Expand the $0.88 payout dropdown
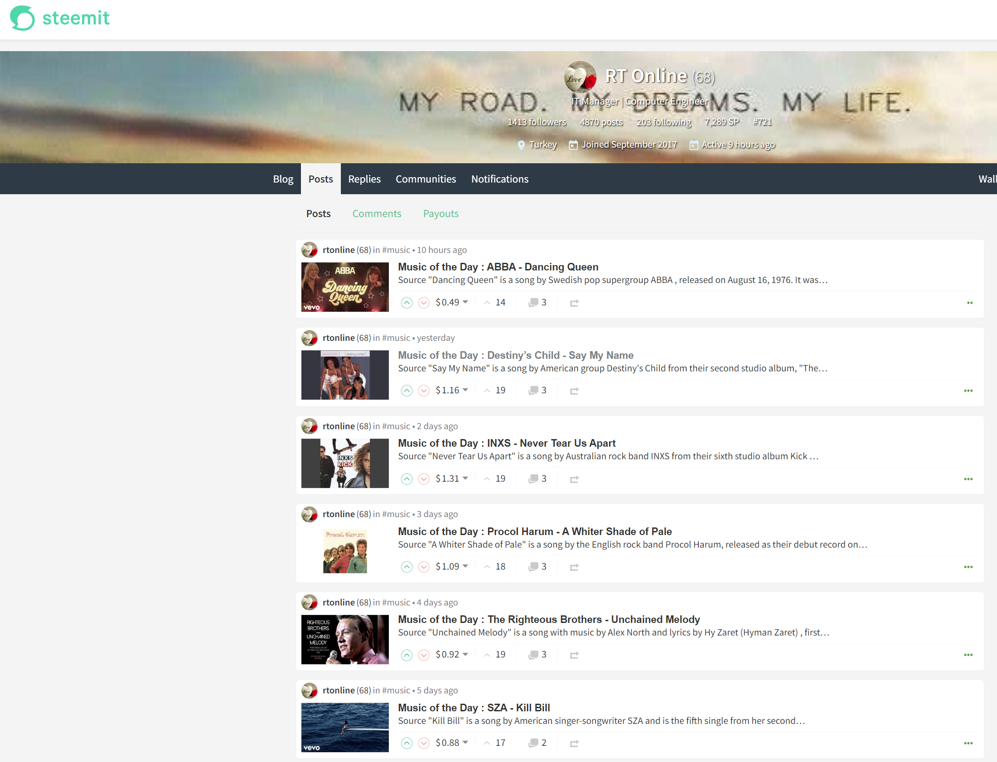The height and width of the screenshot is (762, 997). (452, 743)
